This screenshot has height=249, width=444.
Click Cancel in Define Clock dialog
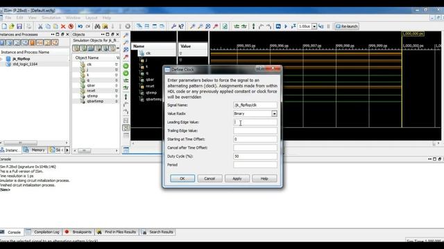point(210,178)
